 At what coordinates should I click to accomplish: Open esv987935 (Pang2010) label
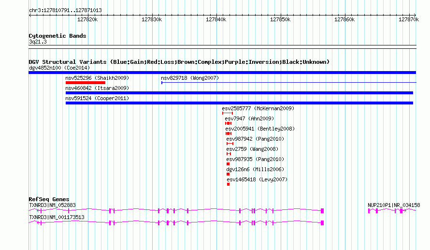tap(255, 159)
